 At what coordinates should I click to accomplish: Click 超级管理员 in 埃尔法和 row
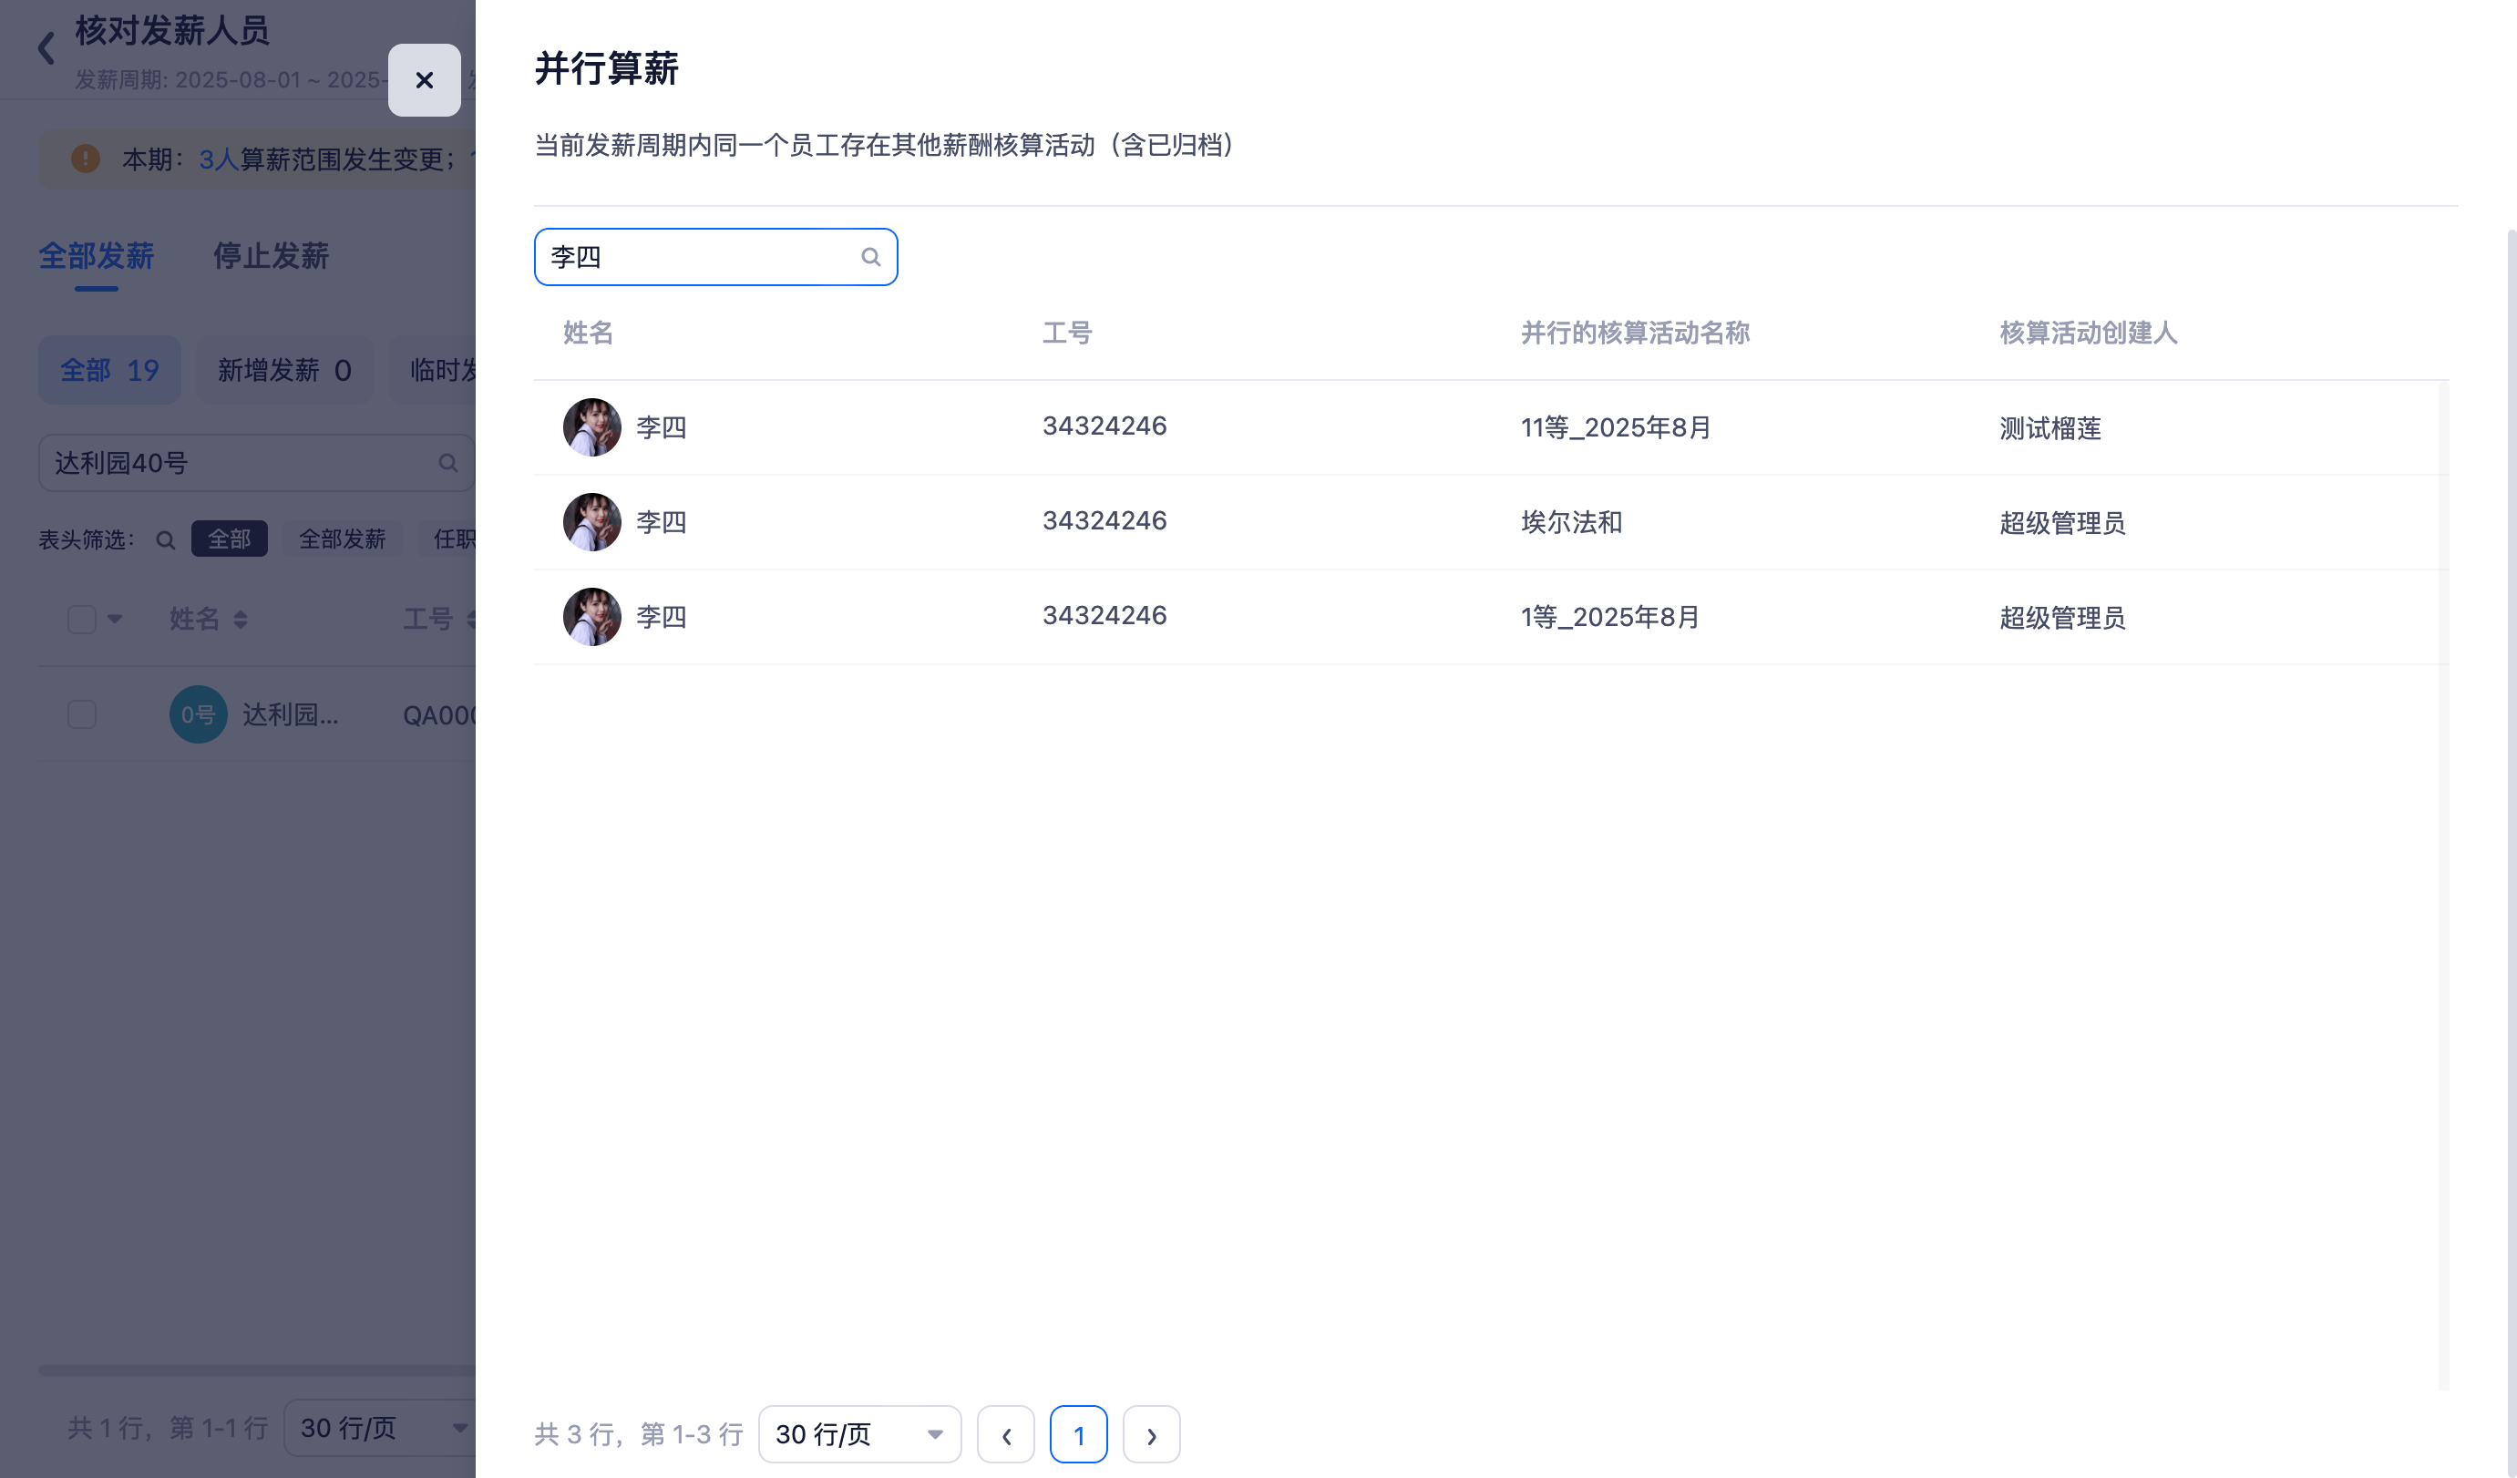pyautogui.click(x=2061, y=523)
